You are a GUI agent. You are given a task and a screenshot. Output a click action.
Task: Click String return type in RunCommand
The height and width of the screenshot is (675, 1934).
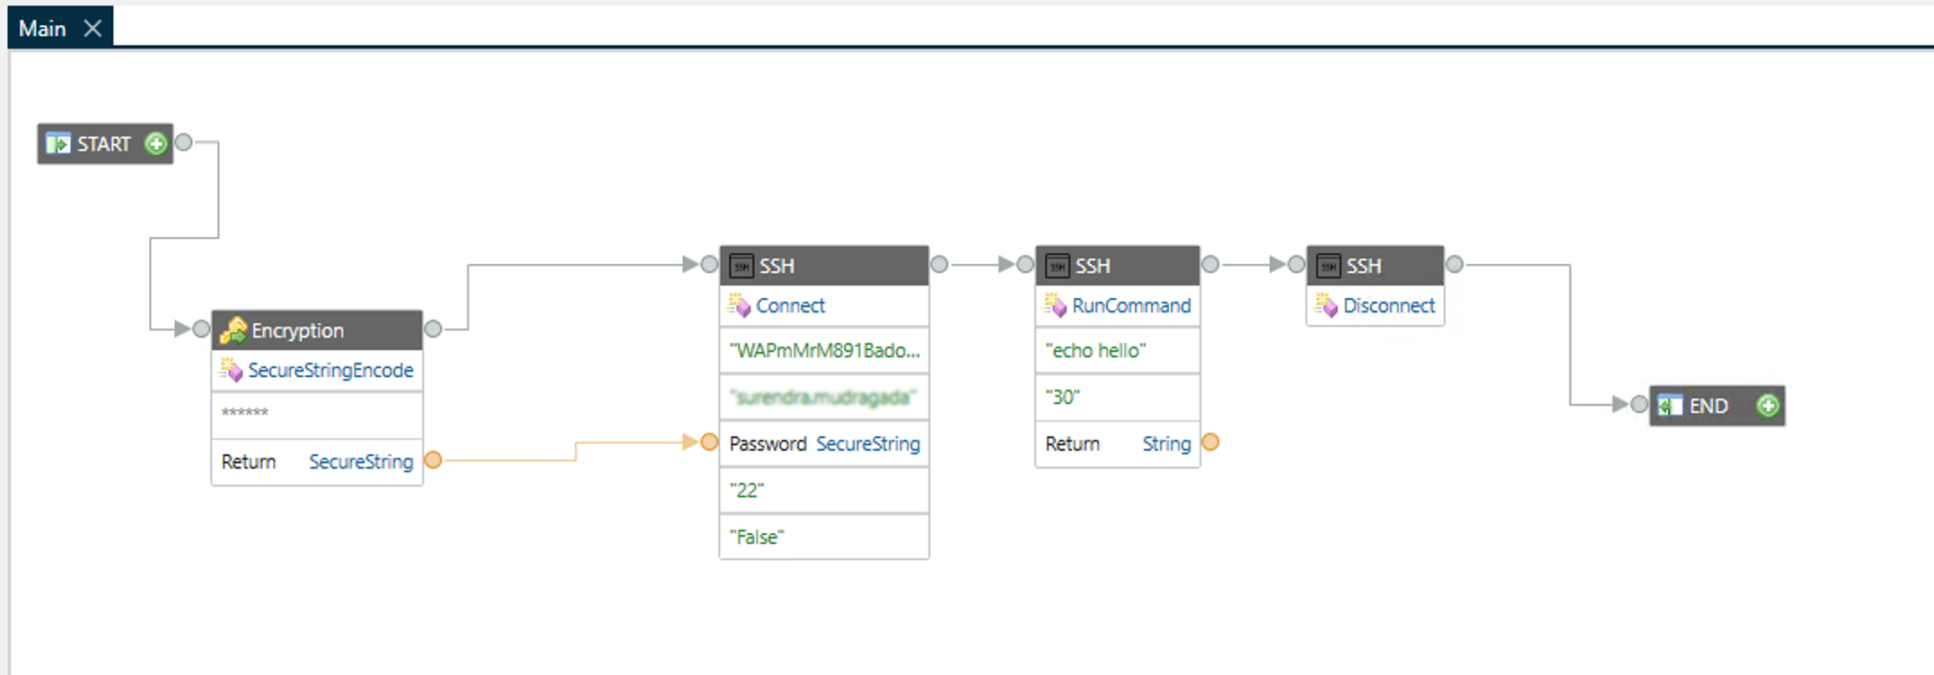(1166, 443)
